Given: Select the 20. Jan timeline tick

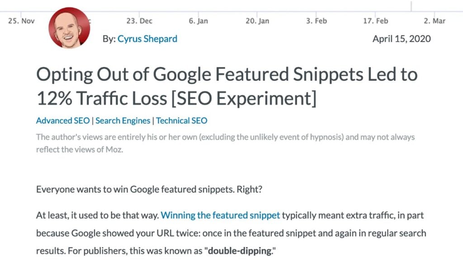Looking at the screenshot, I should tap(257, 21).
